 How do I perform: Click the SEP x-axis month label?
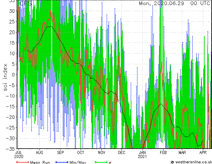pyautogui.click(x=60, y=153)
